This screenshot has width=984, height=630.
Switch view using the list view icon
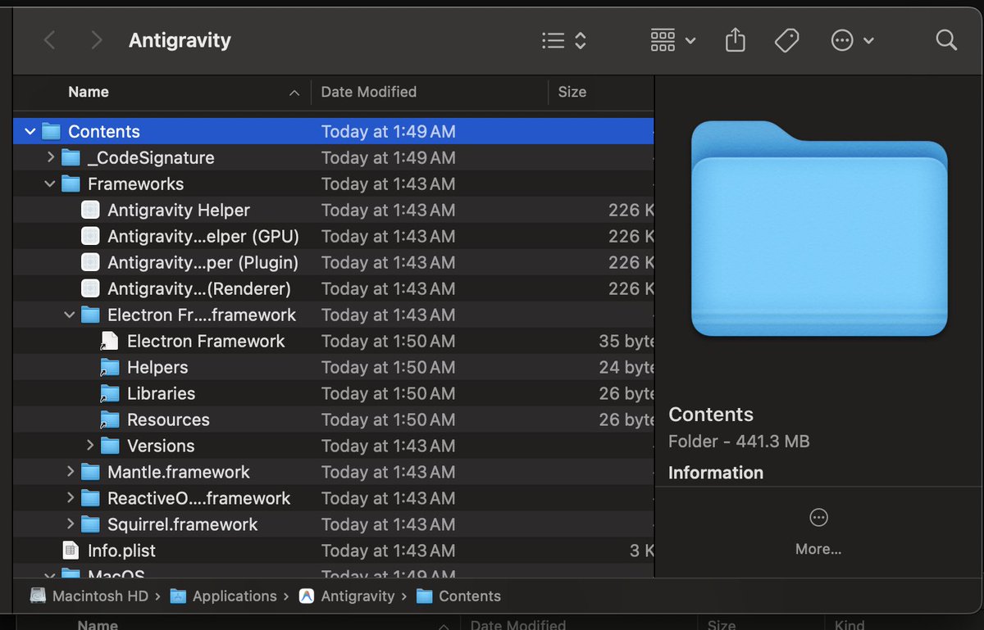(x=563, y=40)
